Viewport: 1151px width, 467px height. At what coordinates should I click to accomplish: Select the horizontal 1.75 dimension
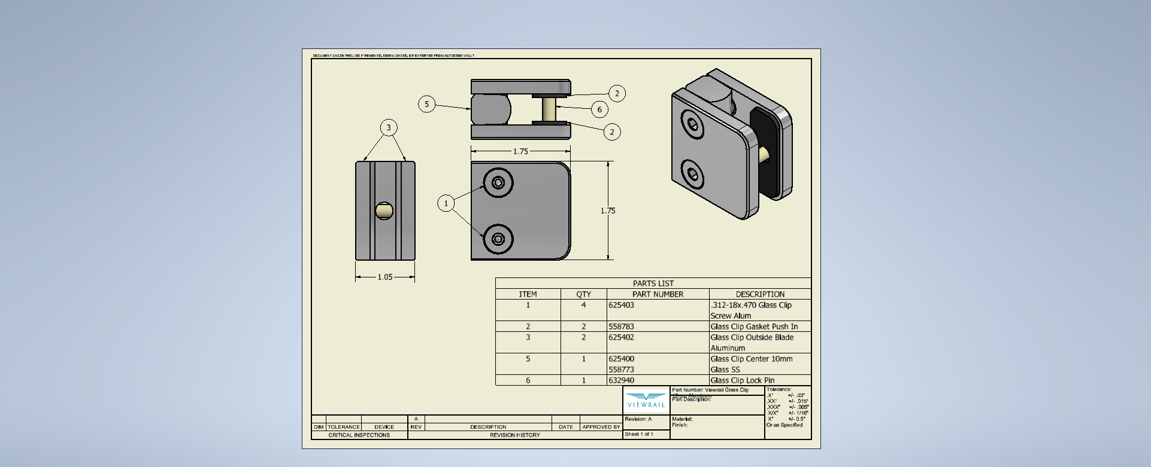[x=520, y=151]
